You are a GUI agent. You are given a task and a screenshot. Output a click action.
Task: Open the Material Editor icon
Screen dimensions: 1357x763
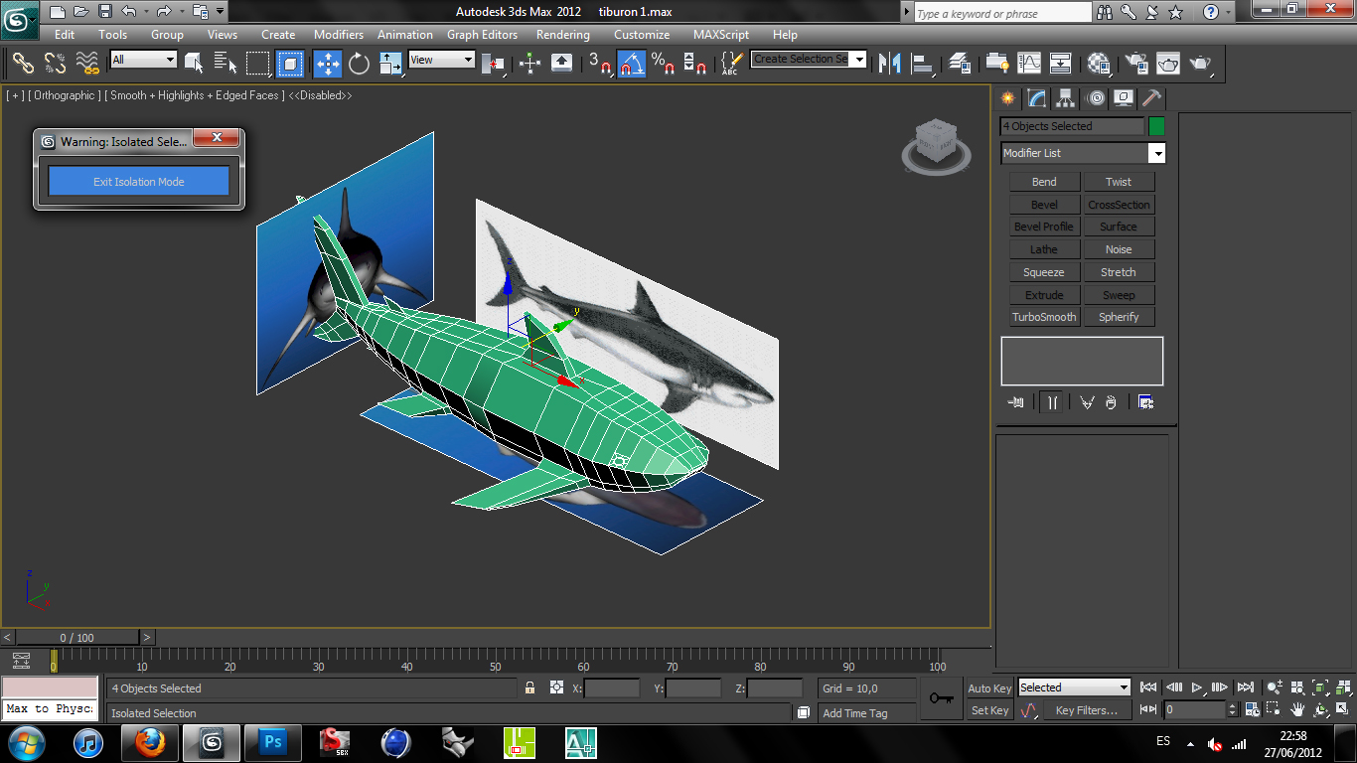[1098, 64]
